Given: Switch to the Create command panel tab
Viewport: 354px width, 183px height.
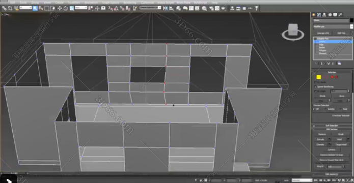Looking at the screenshot, I should 314,15.
